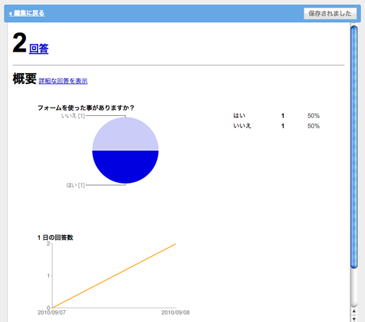Select the いいえ [1] pie label
Screen dimensions: 365x322
73,116
